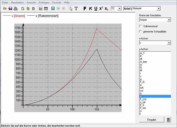
Task: Open the x-Achse dropdown
Action: click(169, 43)
